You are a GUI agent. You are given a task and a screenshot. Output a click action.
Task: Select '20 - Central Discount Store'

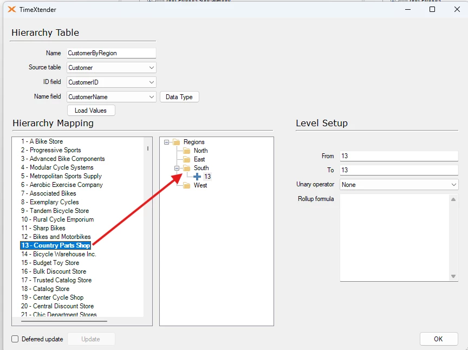tap(57, 306)
